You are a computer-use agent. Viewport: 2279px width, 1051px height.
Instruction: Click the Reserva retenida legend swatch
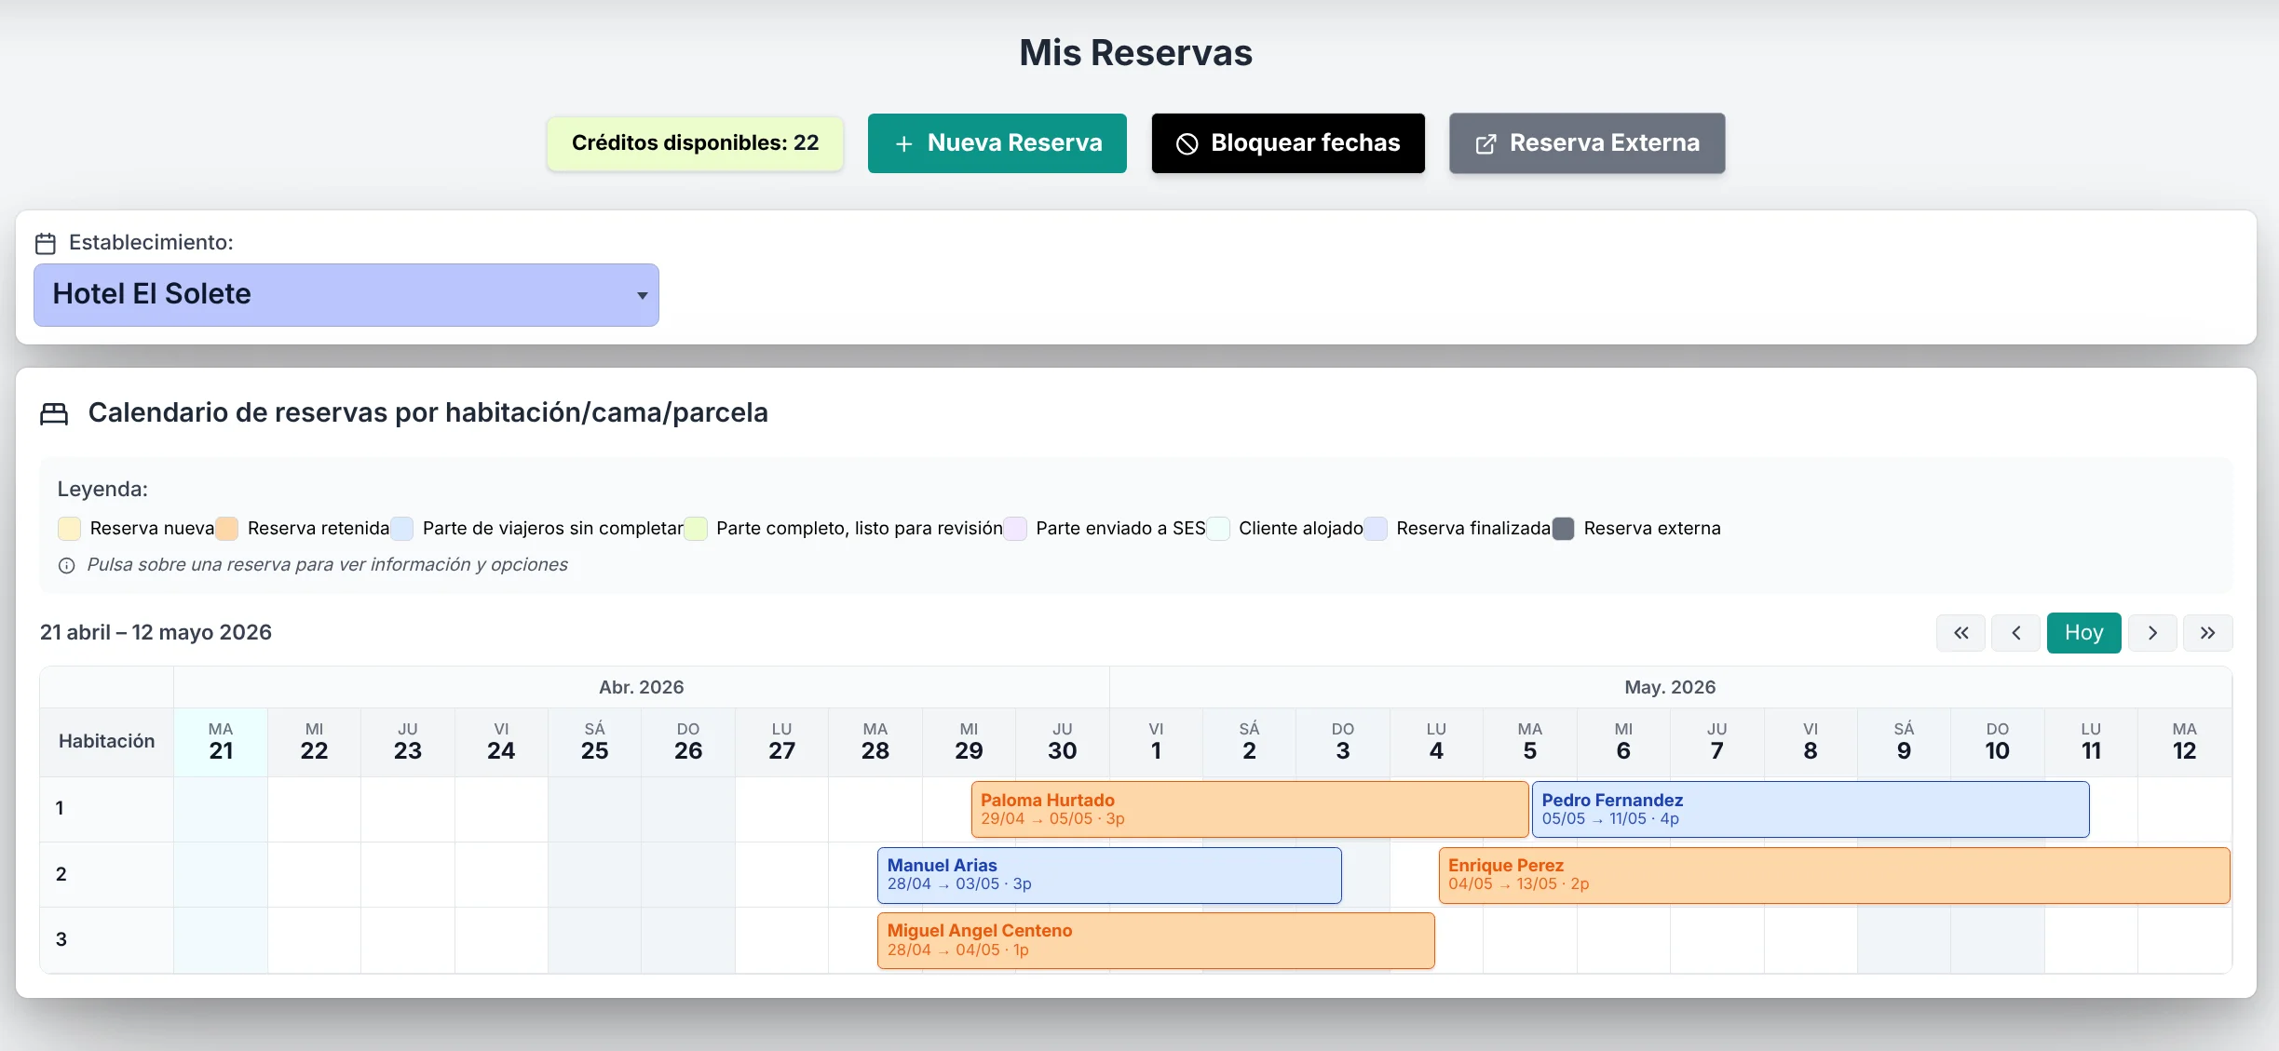tap(226, 529)
